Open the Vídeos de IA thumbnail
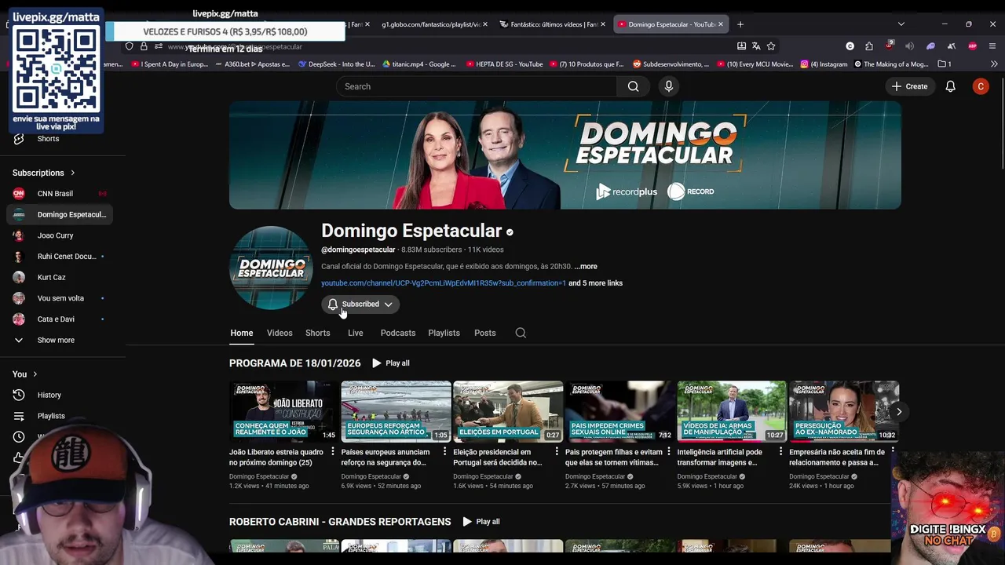1005x565 pixels. coord(732,411)
